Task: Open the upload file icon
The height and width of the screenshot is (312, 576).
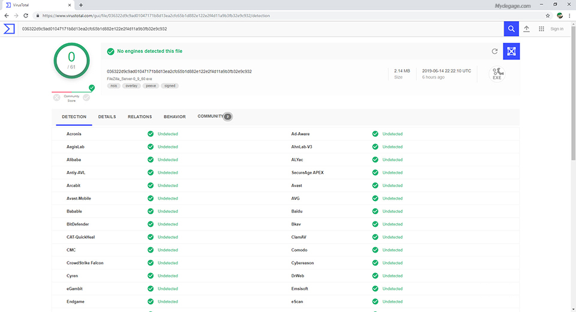Action: tap(526, 29)
